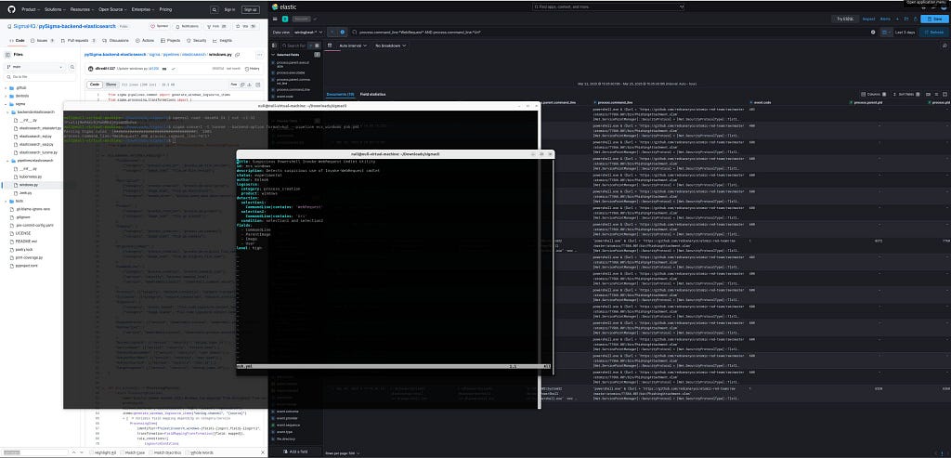Click the Refresh button
Viewport: 951px width, 458px height.
click(x=934, y=32)
